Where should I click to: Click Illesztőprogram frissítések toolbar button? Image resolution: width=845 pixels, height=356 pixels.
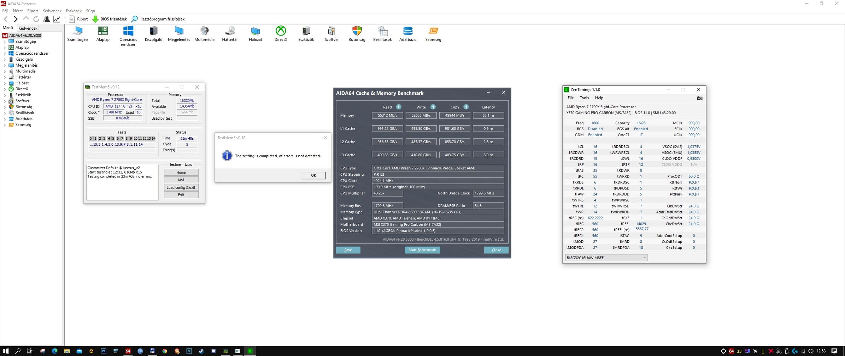click(x=158, y=19)
